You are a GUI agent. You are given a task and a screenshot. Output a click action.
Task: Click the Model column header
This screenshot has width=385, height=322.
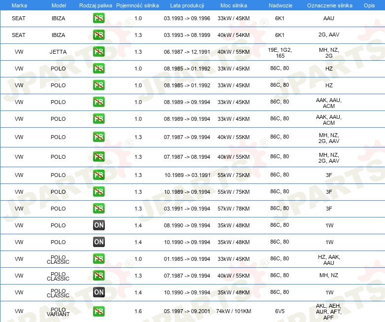59,5
